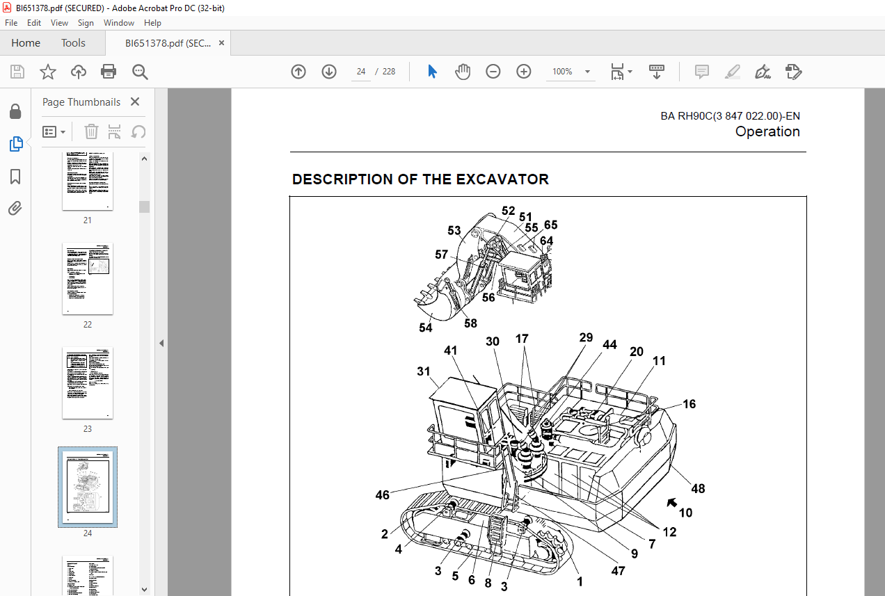Zoom out with the minus icon
The image size is (885, 596).
493,72
